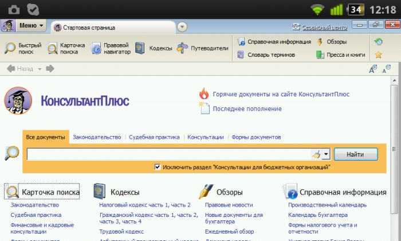Increase font size with the A+ icon
401x241 pixels.
click(x=373, y=69)
